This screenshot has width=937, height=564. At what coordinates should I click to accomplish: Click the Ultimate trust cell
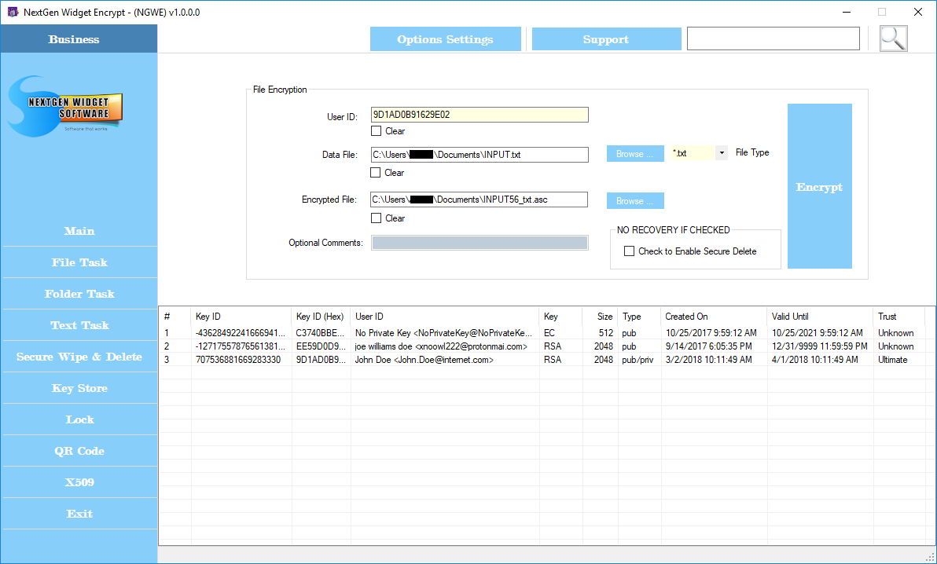898,360
